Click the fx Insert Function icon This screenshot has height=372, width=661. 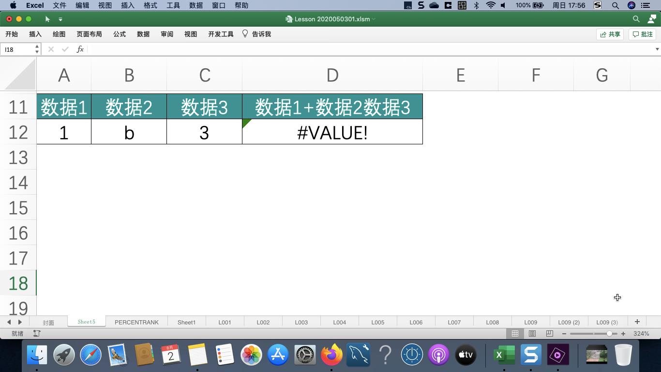click(x=80, y=49)
